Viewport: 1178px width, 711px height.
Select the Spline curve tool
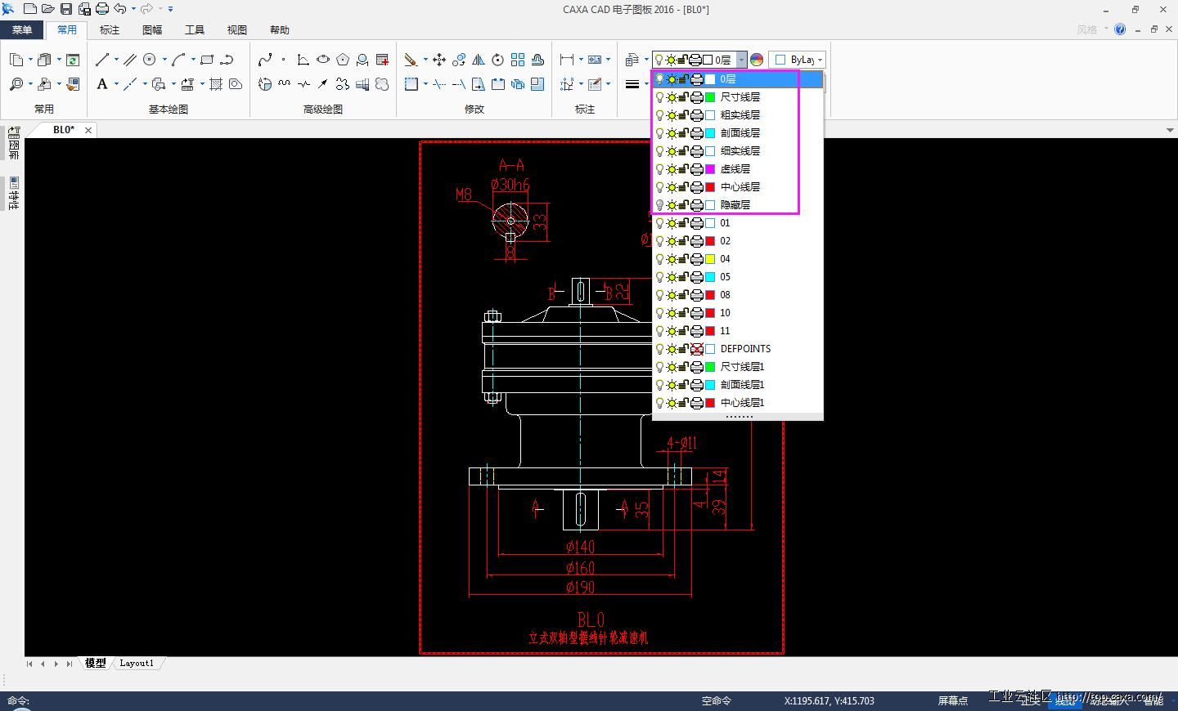pos(265,60)
